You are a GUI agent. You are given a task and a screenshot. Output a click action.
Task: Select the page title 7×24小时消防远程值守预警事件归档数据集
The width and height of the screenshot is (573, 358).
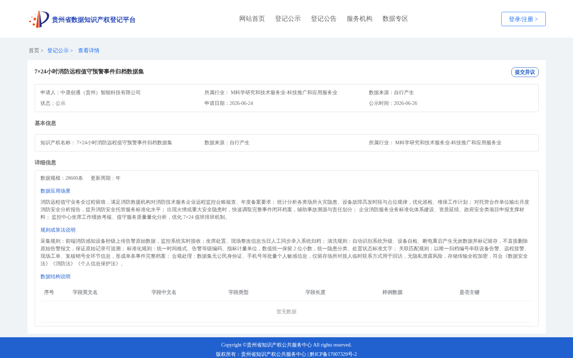click(89, 72)
